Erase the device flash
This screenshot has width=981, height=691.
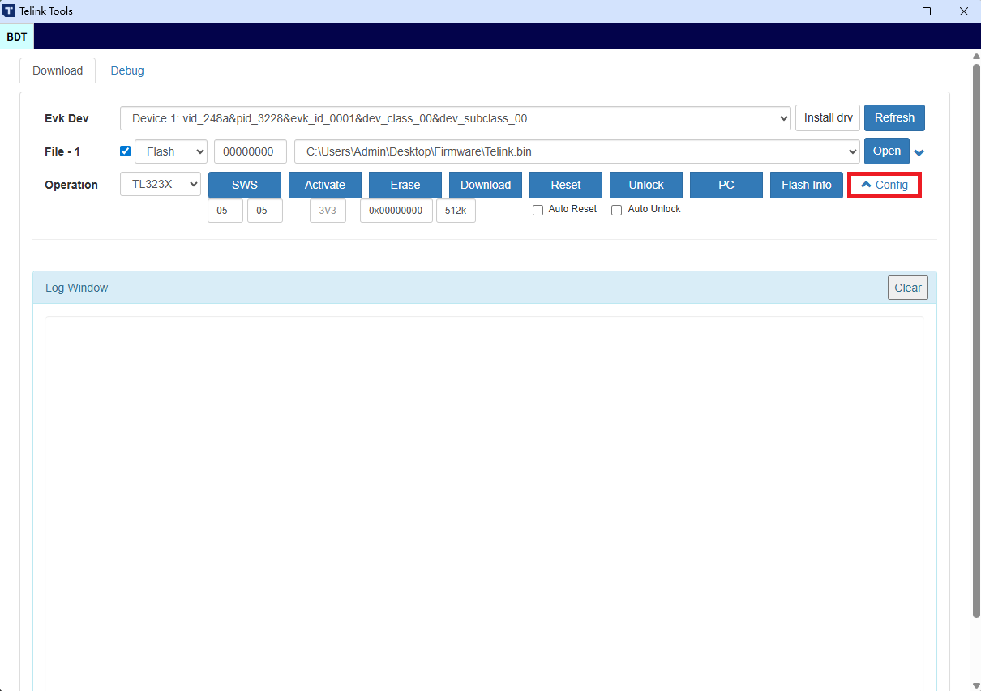405,185
